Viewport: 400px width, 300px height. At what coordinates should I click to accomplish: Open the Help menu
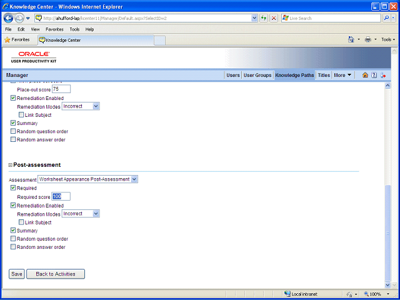(89, 29)
